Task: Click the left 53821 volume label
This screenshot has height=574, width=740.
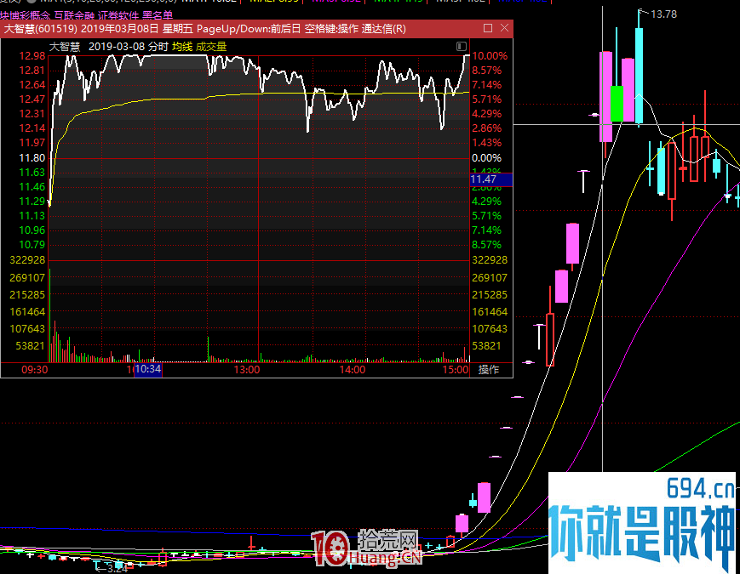Action: (30, 346)
